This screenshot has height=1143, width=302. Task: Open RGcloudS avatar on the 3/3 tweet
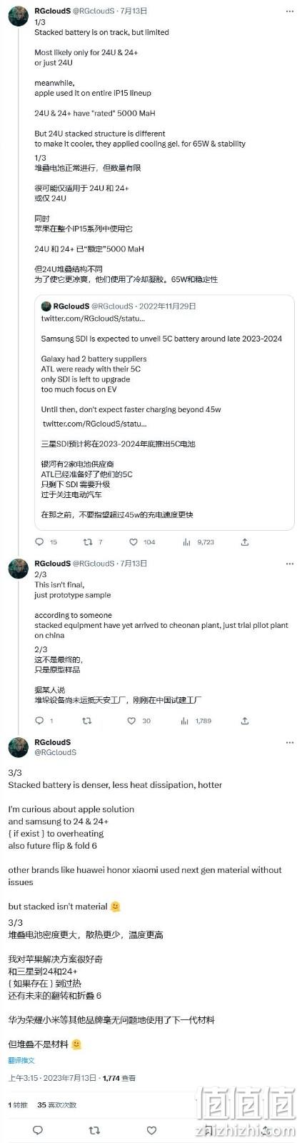click(x=18, y=748)
